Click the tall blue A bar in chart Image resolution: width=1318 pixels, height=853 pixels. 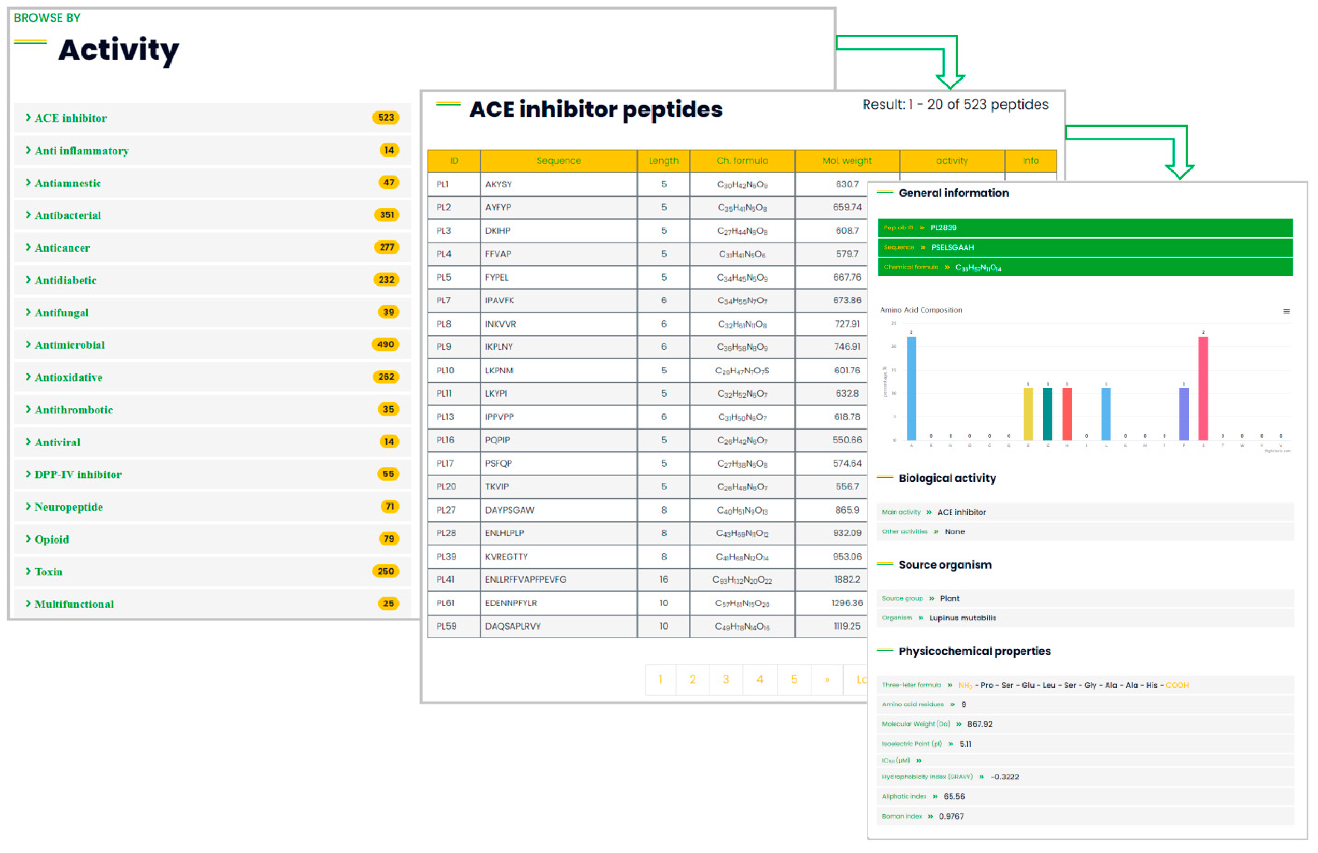pos(911,388)
